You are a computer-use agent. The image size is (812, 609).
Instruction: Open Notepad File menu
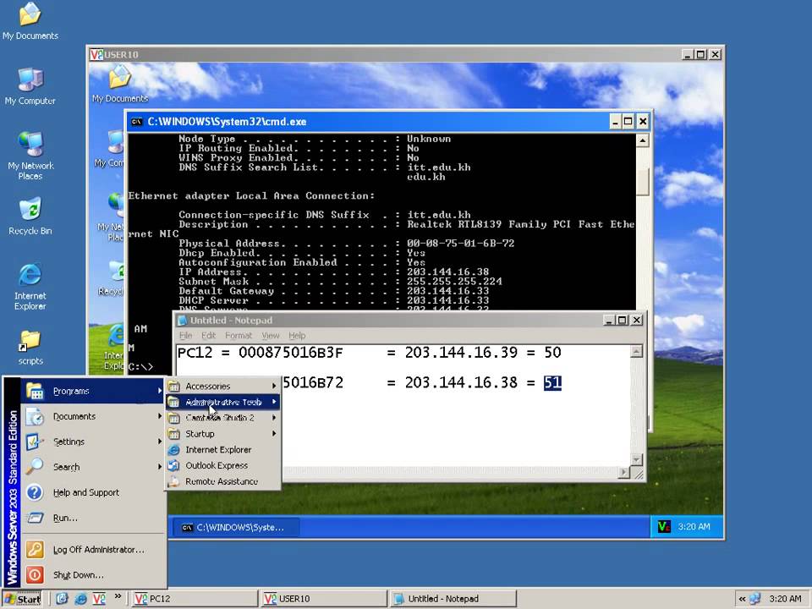(x=185, y=336)
